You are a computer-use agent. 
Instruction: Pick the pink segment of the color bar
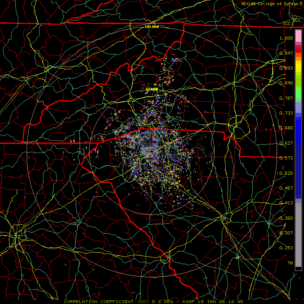click(298, 36)
